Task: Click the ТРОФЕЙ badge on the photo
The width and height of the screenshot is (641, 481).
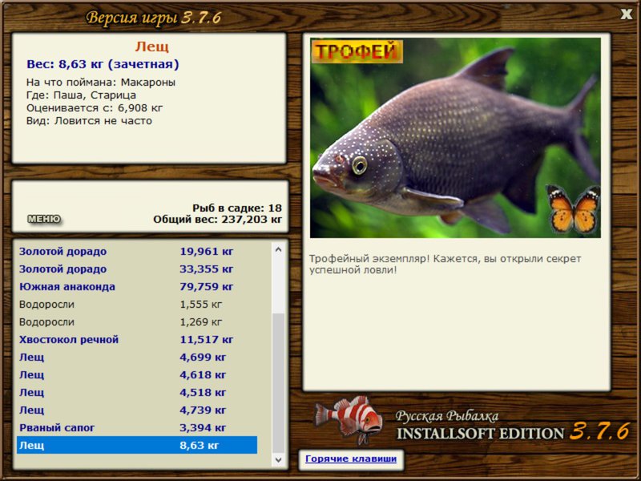Action: click(357, 51)
